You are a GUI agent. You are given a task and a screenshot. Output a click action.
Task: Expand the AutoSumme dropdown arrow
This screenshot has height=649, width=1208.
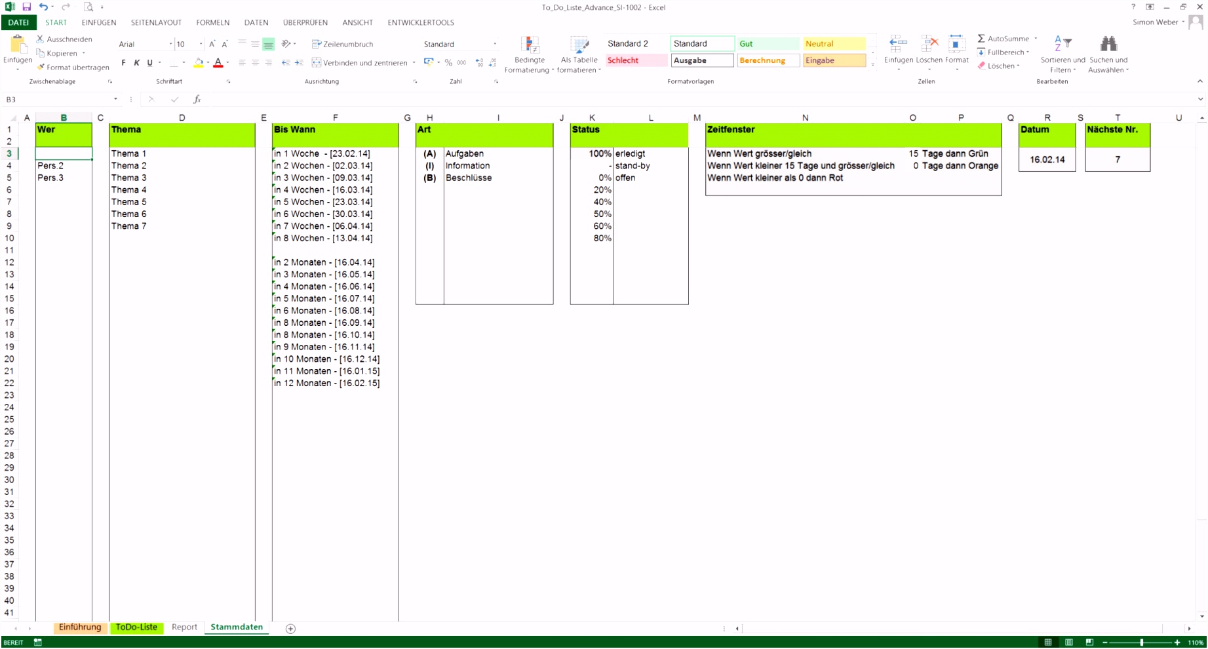(1036, 39)
